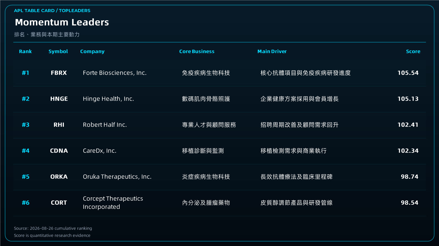Select the RHI symbol
The width and height of the screenshot is (439, 246).
coord(59,125)
